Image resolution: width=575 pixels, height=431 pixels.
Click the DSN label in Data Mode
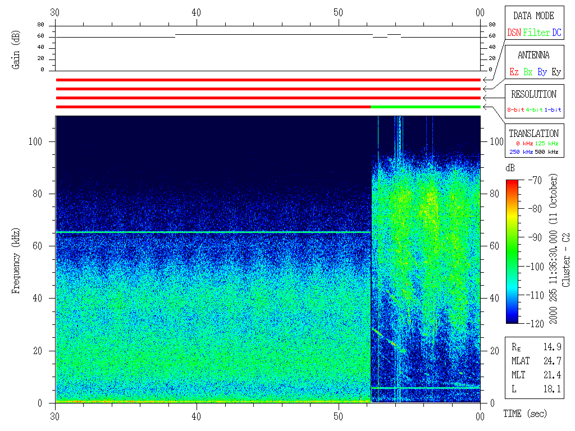[514, 33]
